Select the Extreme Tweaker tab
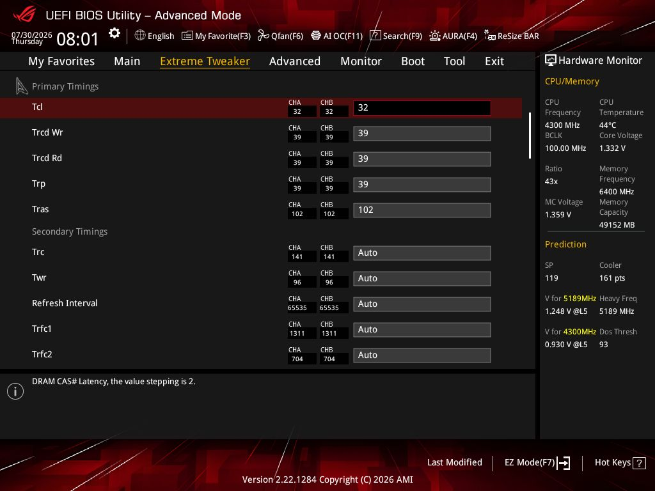This screenshot has height=491, width=655. [x=205, y=61]
